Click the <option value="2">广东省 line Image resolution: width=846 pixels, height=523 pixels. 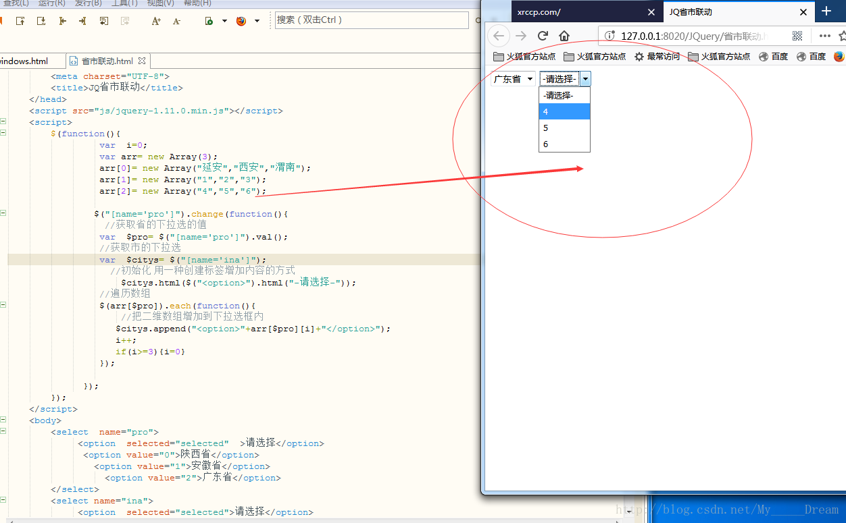pos(193,478)
